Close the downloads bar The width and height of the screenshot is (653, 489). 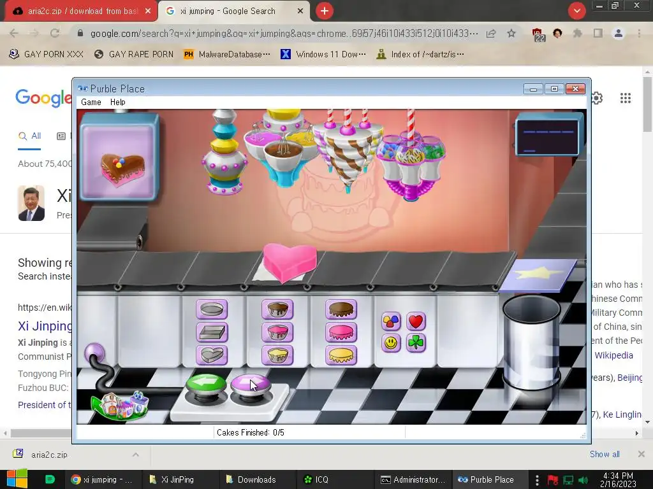pyautogui.click(x=641, y=454)
